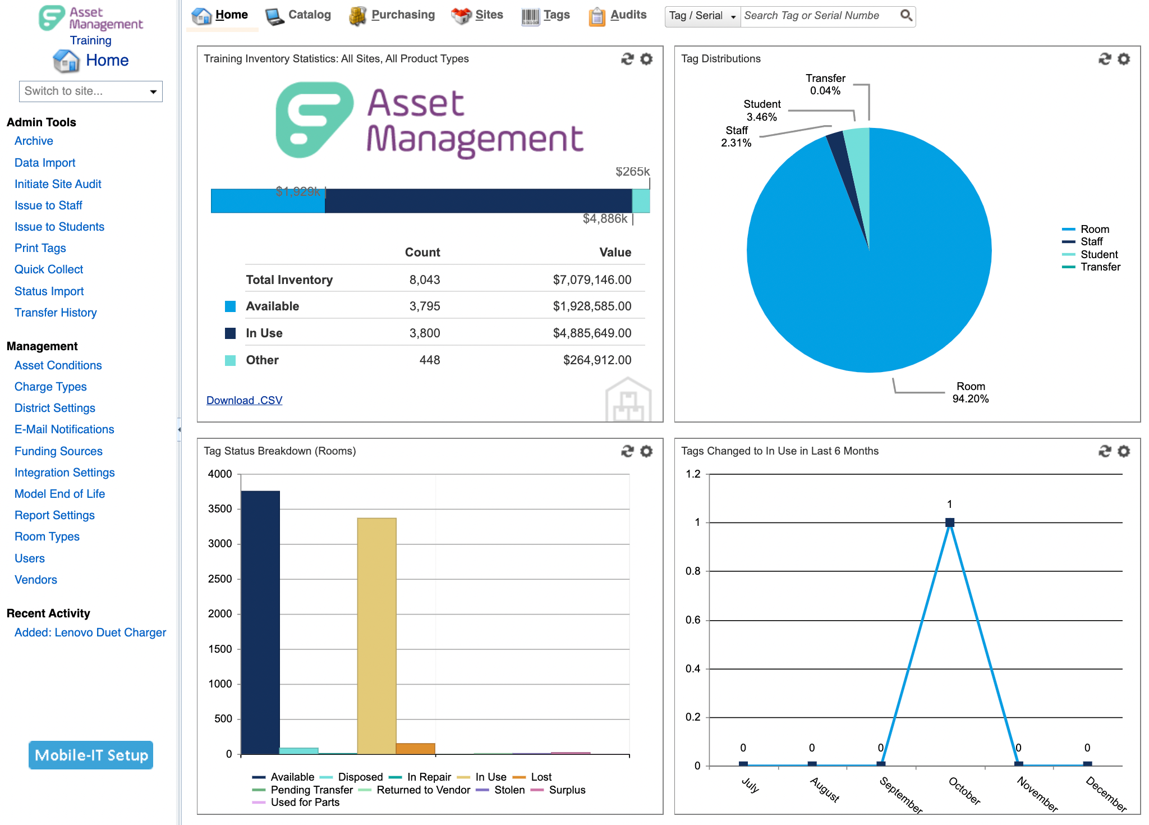Image resolution: width=1149 pixels, height=825 pixels.
Task: Collapse the sidebar using the splitter arrow
Action: pos(179,430)
